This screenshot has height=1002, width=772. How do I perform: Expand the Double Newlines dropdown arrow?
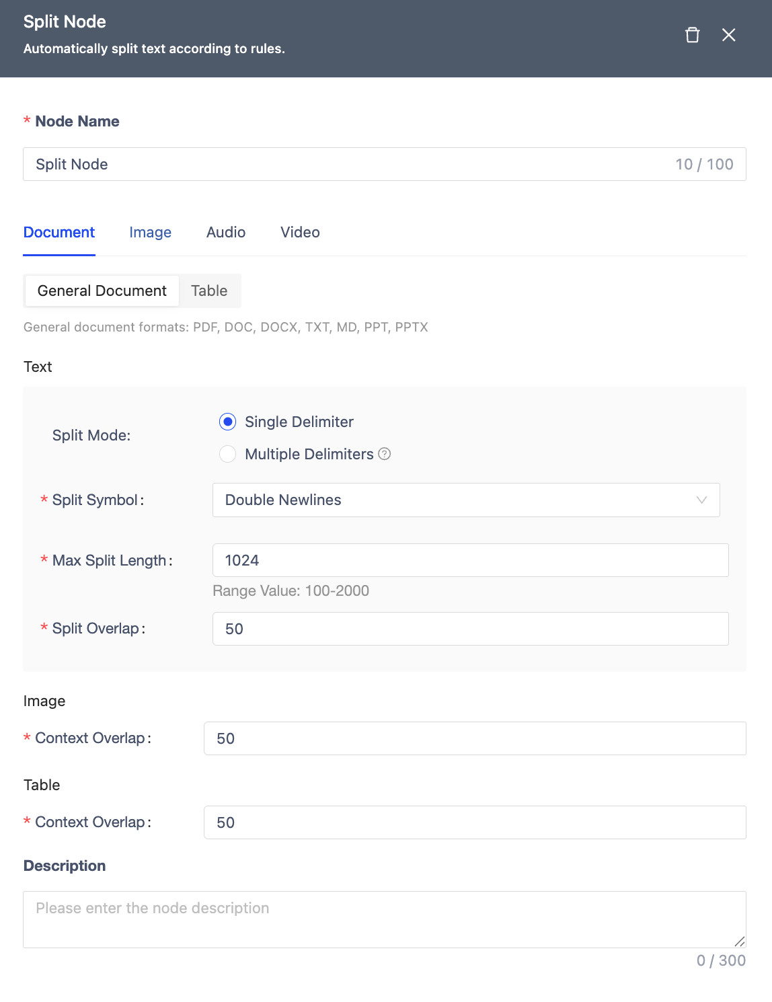tap(701, 500)
